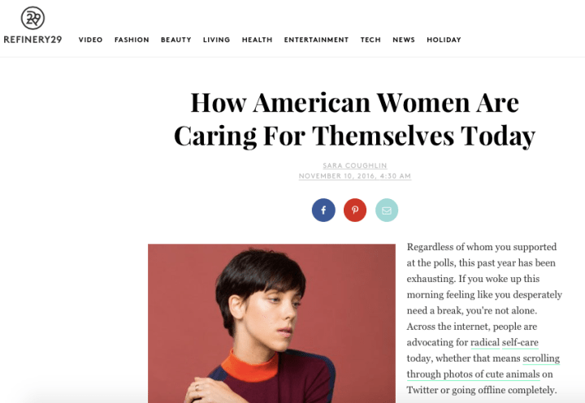This screenshot has height=403, width=585.
Task: Open author Sara Coughlin's page
Action: 354,166
